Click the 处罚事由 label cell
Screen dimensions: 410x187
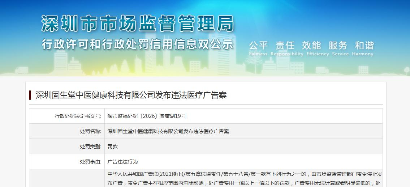[67, 162]
